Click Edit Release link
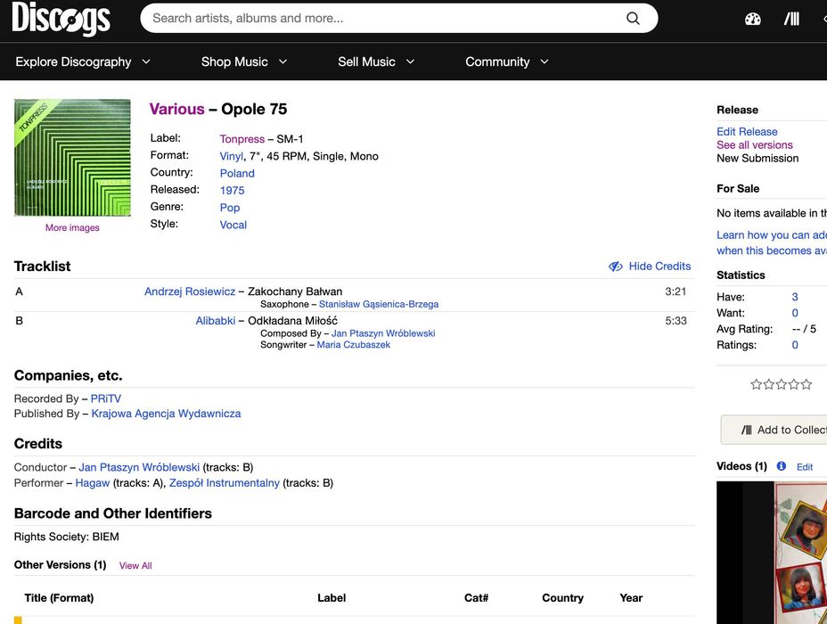This screenshot has height=624, width=827. coord(747,132)
